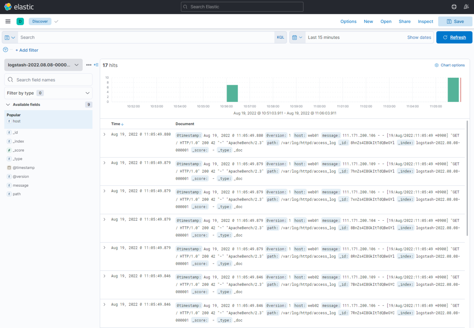474x328 pixels.
Task: Click the chevron beside Discover breadcrumb
Action: pos(56,21)
